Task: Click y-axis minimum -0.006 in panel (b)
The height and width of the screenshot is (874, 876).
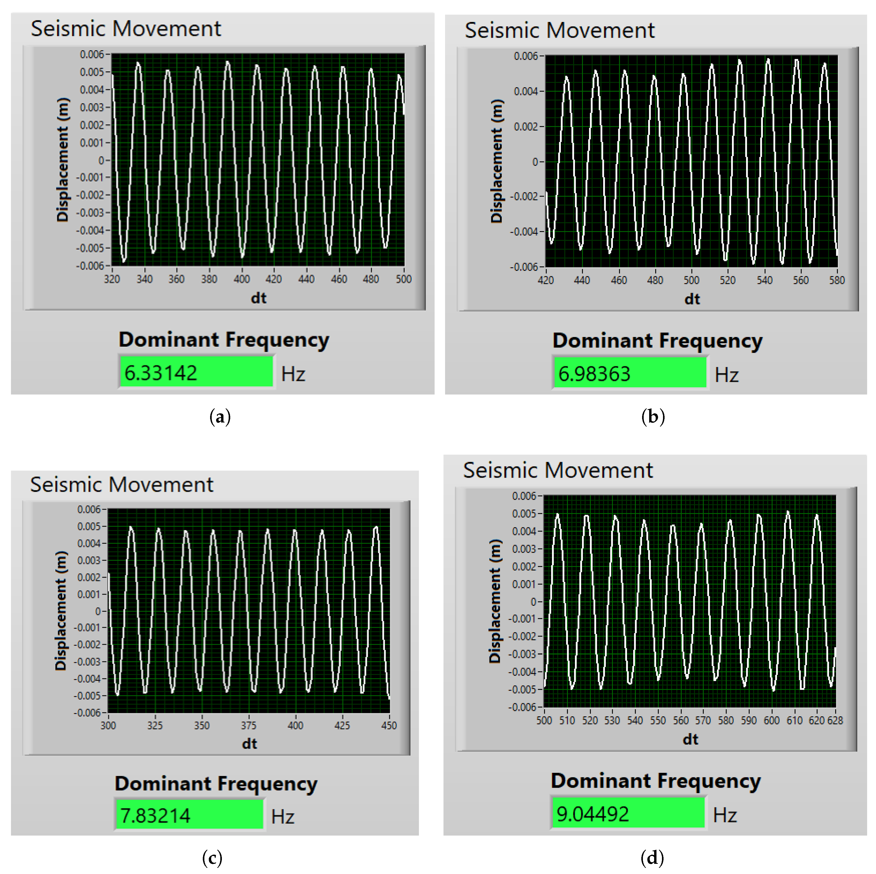Action: click(524, 267)
